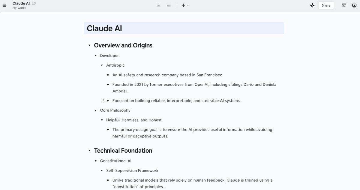The image size is (360, 190).
Task: Click the drag handle beside Focused on building
Action: click(x=103, y=101)
